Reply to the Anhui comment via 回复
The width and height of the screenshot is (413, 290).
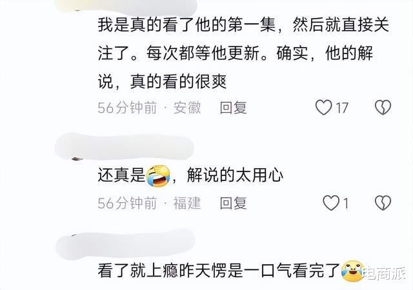click(x=234, y=108)
